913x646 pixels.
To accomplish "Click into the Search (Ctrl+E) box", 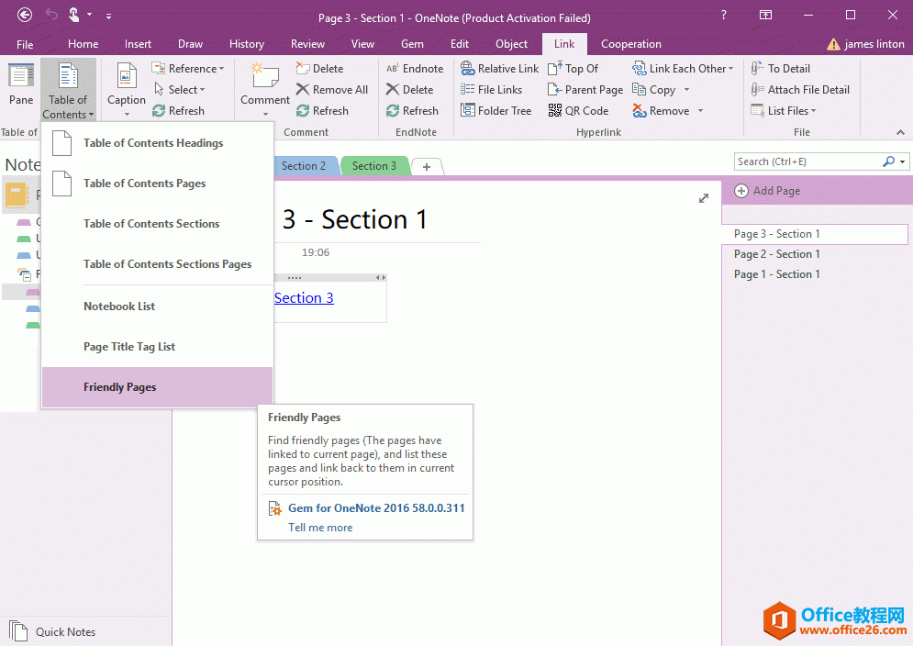I will pyautogui.click(x=807, y=161).
